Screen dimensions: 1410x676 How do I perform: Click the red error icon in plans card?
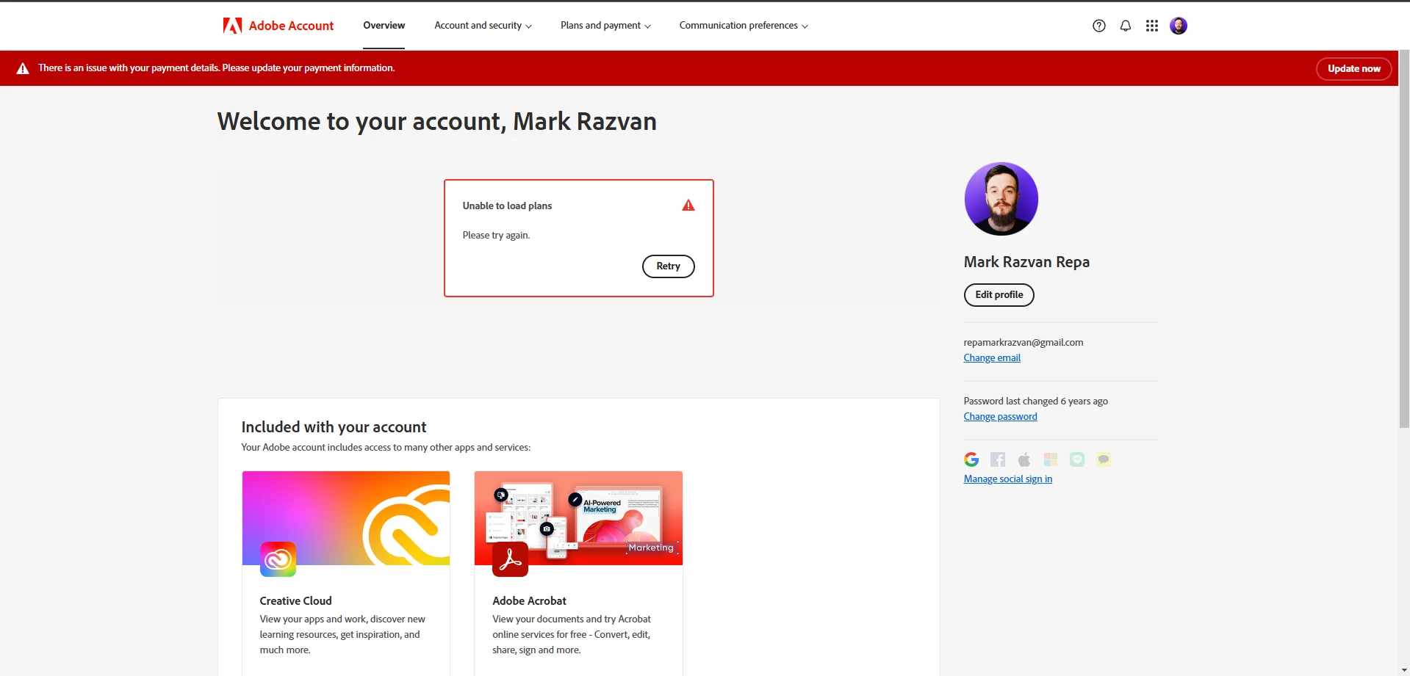click(x=688, y=206)
